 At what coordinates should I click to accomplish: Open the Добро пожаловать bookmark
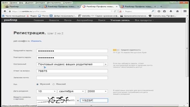(63, 16)
